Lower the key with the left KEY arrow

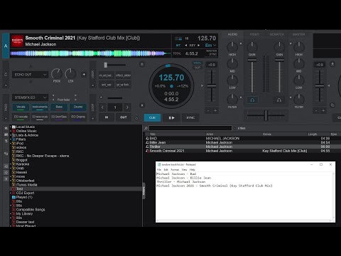(186, 46)
